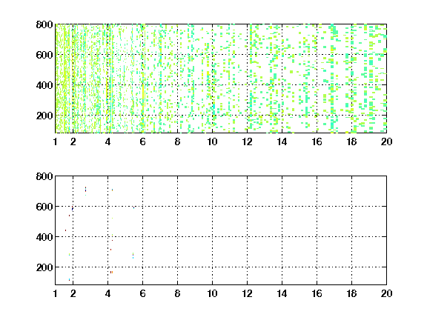
Task: Click x-axis tick 14 under bottom plot
Action: (282, 293)
